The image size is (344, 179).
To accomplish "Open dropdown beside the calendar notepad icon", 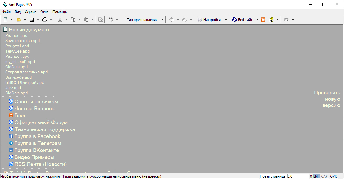I will (x=117, y=20).
